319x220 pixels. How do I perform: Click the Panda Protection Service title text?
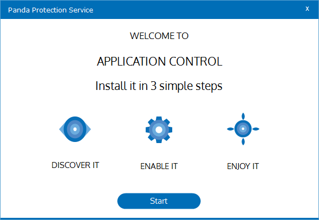tap(50, 10)
